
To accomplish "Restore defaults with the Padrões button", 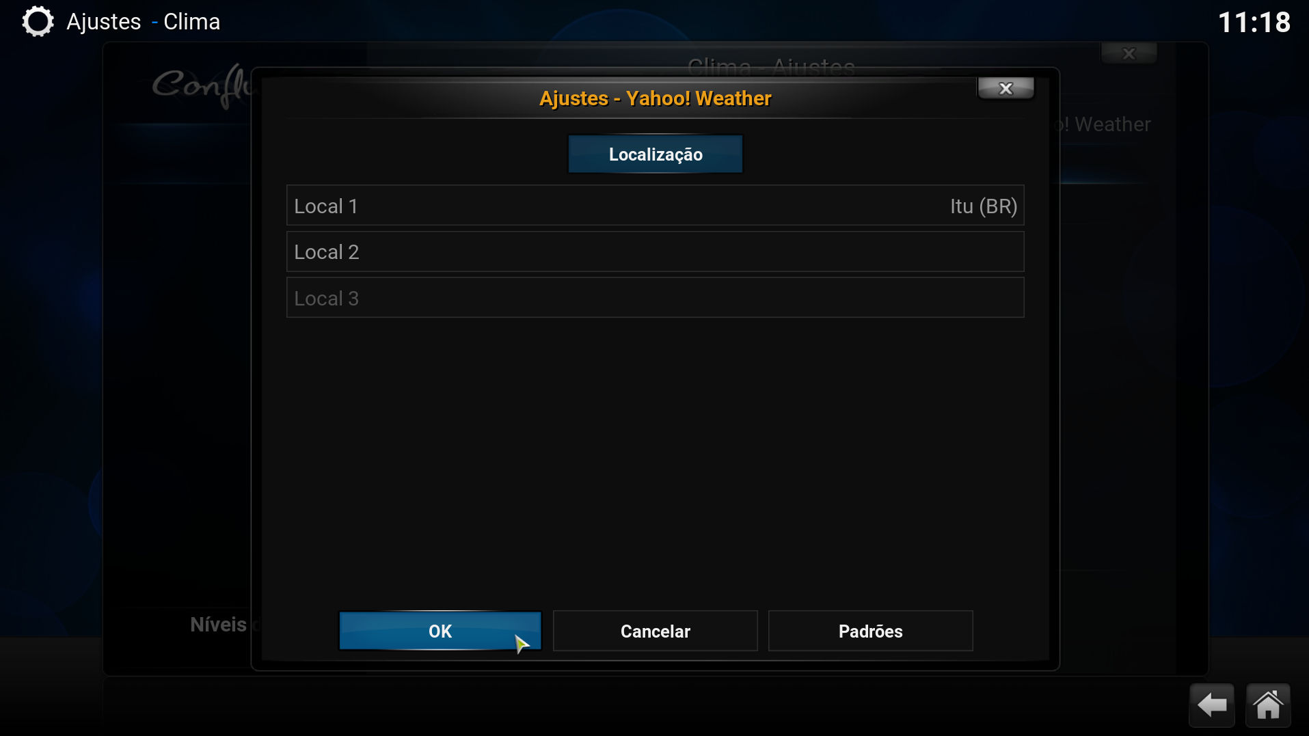I will (x=870, y=631).
